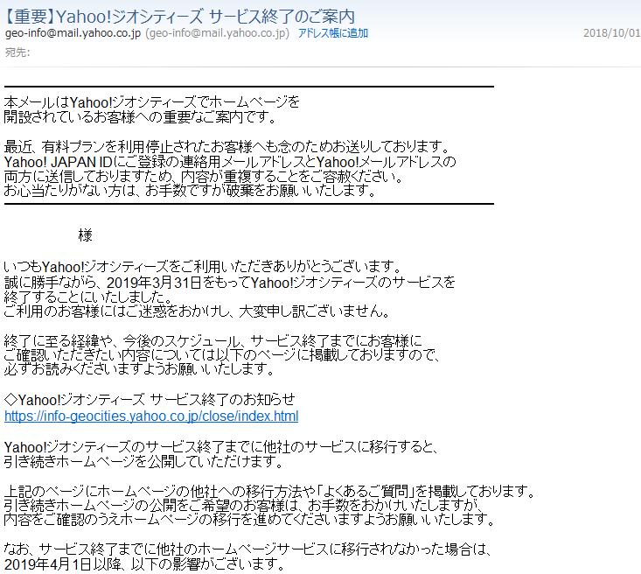Click the date 2018/10/01
This screenshot has height=574, width=641.
pyautogui.click(x=612, y=33)
